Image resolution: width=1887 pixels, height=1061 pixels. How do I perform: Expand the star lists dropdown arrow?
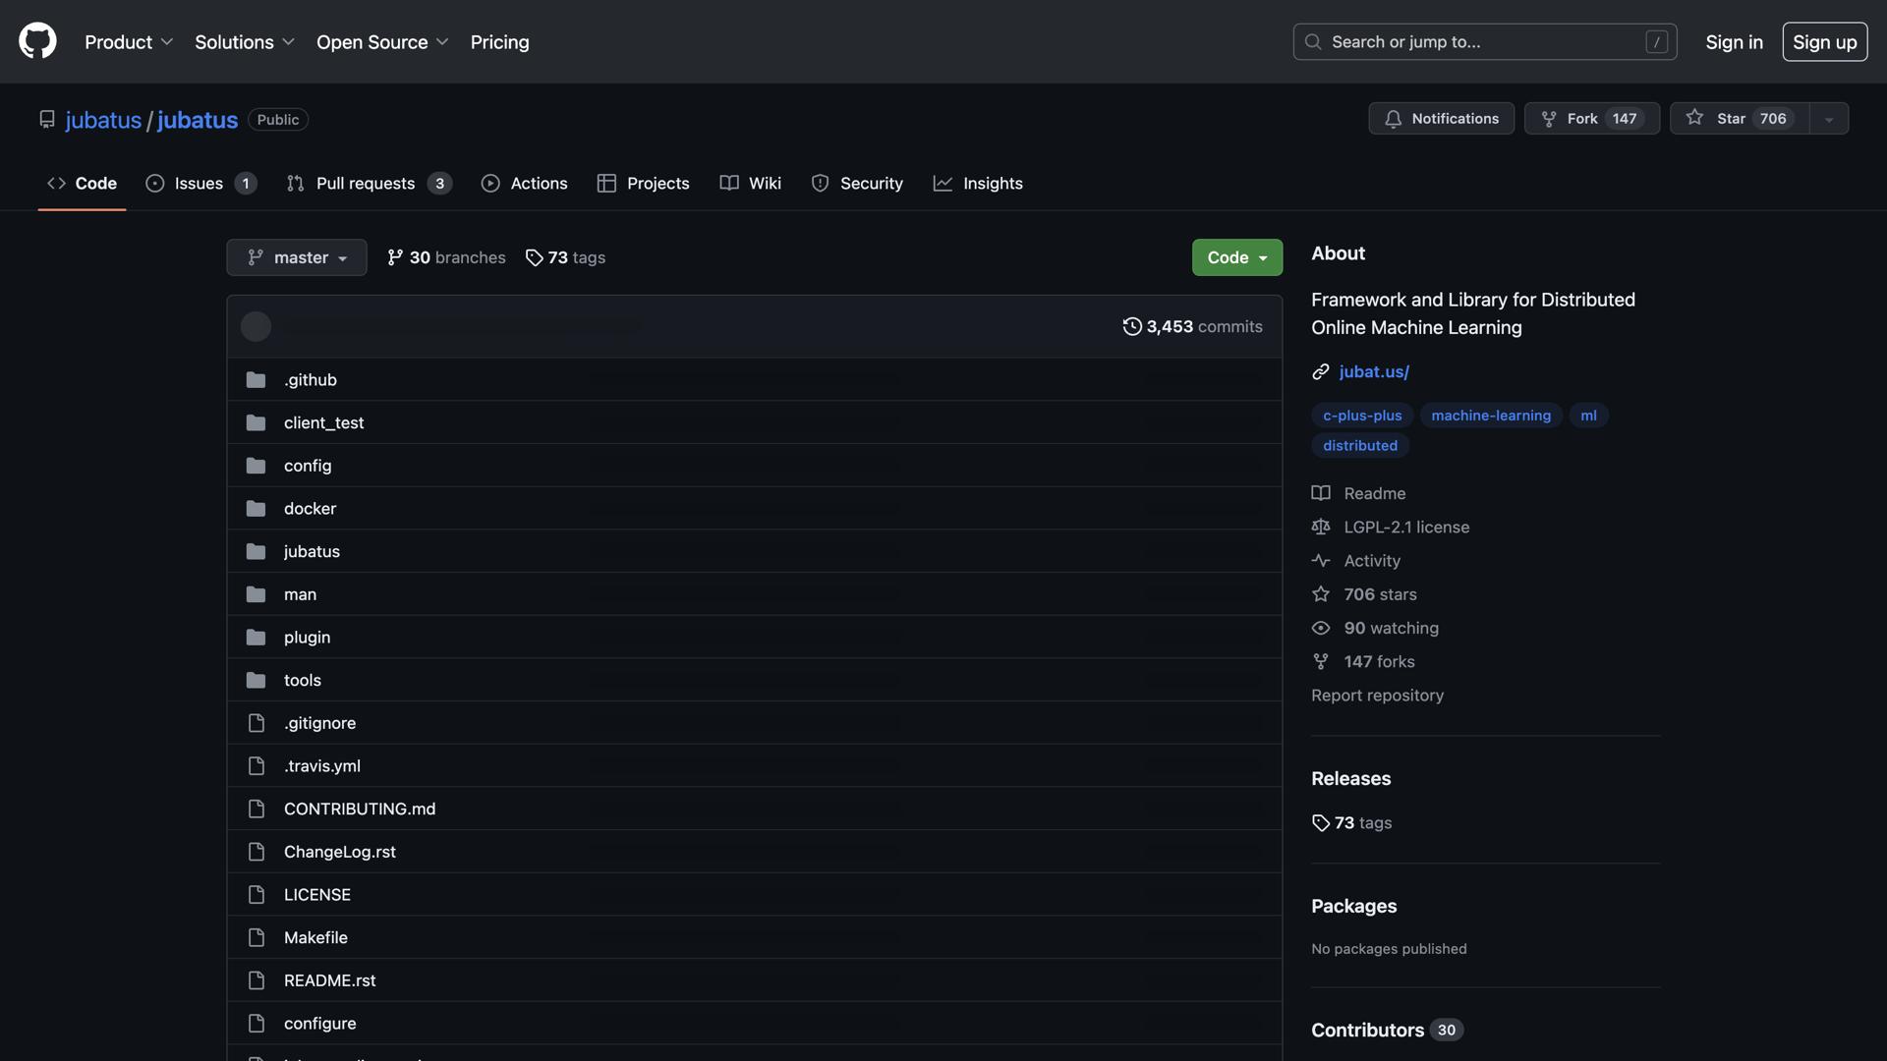[1828, 119]
